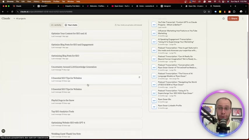Open chat Optimize Your Content for SEO and AI

click(x=95, y=35)
